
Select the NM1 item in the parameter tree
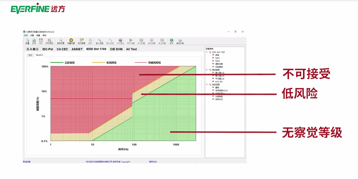click(x=217, y=58)
